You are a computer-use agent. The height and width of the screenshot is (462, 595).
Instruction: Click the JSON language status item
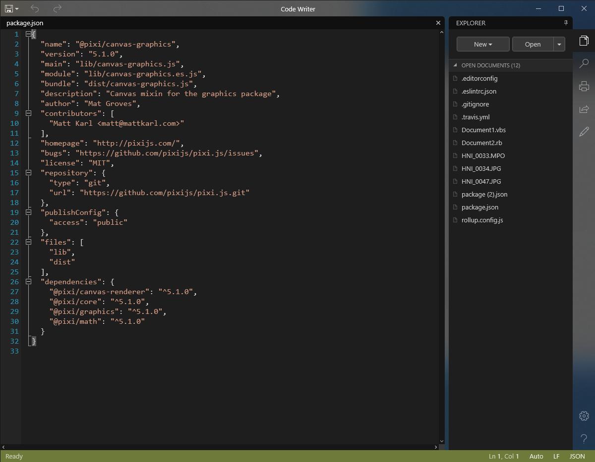coord(577,456)
